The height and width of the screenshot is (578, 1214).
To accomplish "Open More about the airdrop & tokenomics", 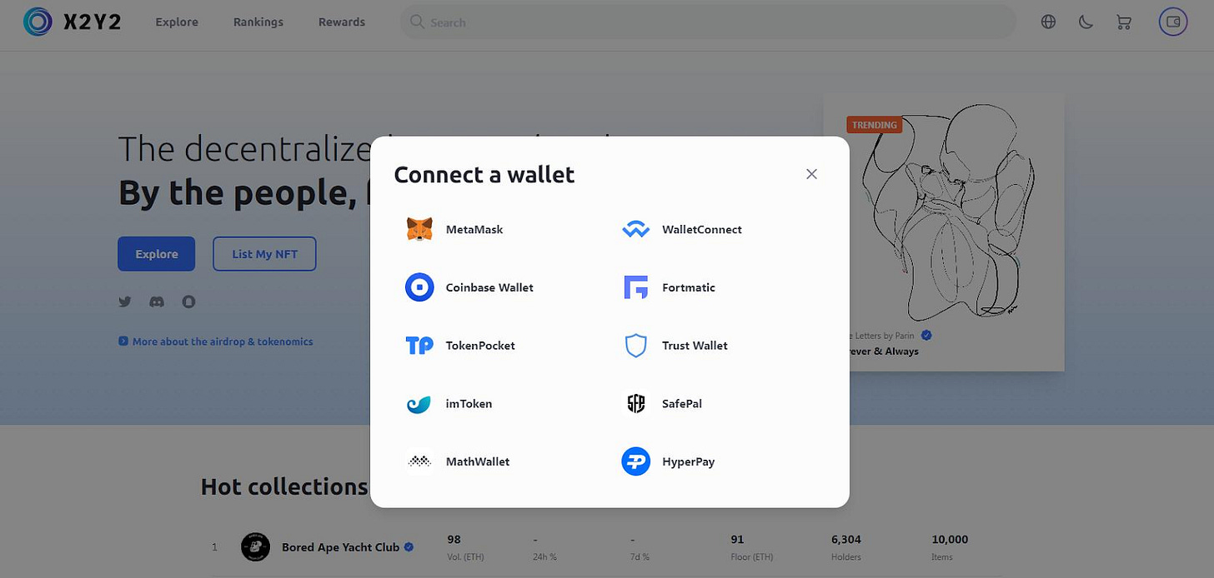I will point(216,341).
